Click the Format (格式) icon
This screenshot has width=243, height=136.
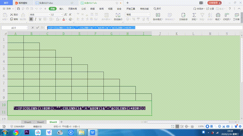pyautogui.click(x=218, y=15)
